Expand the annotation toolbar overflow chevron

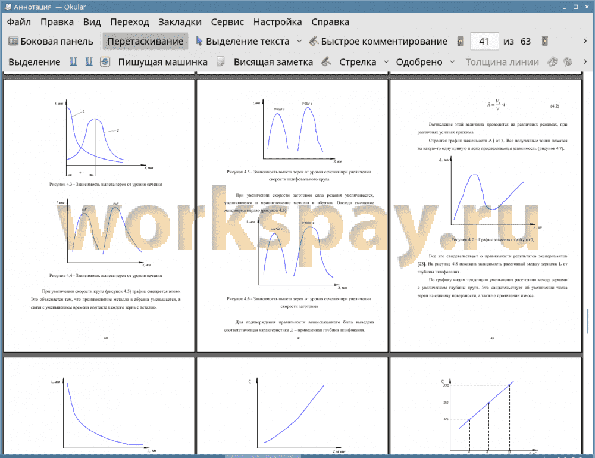tap(585, 61)
